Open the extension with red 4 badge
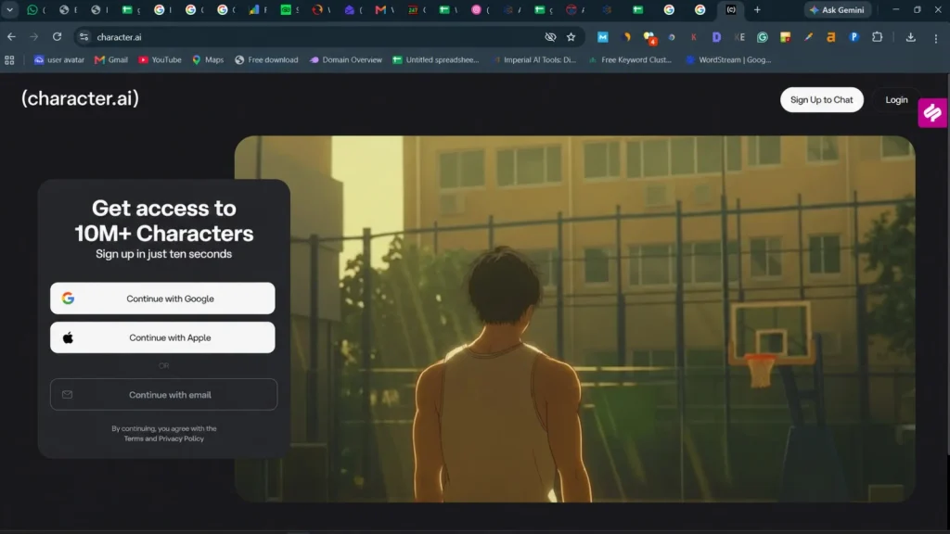This screenshot has height=534, width=950. pos(649,37)
